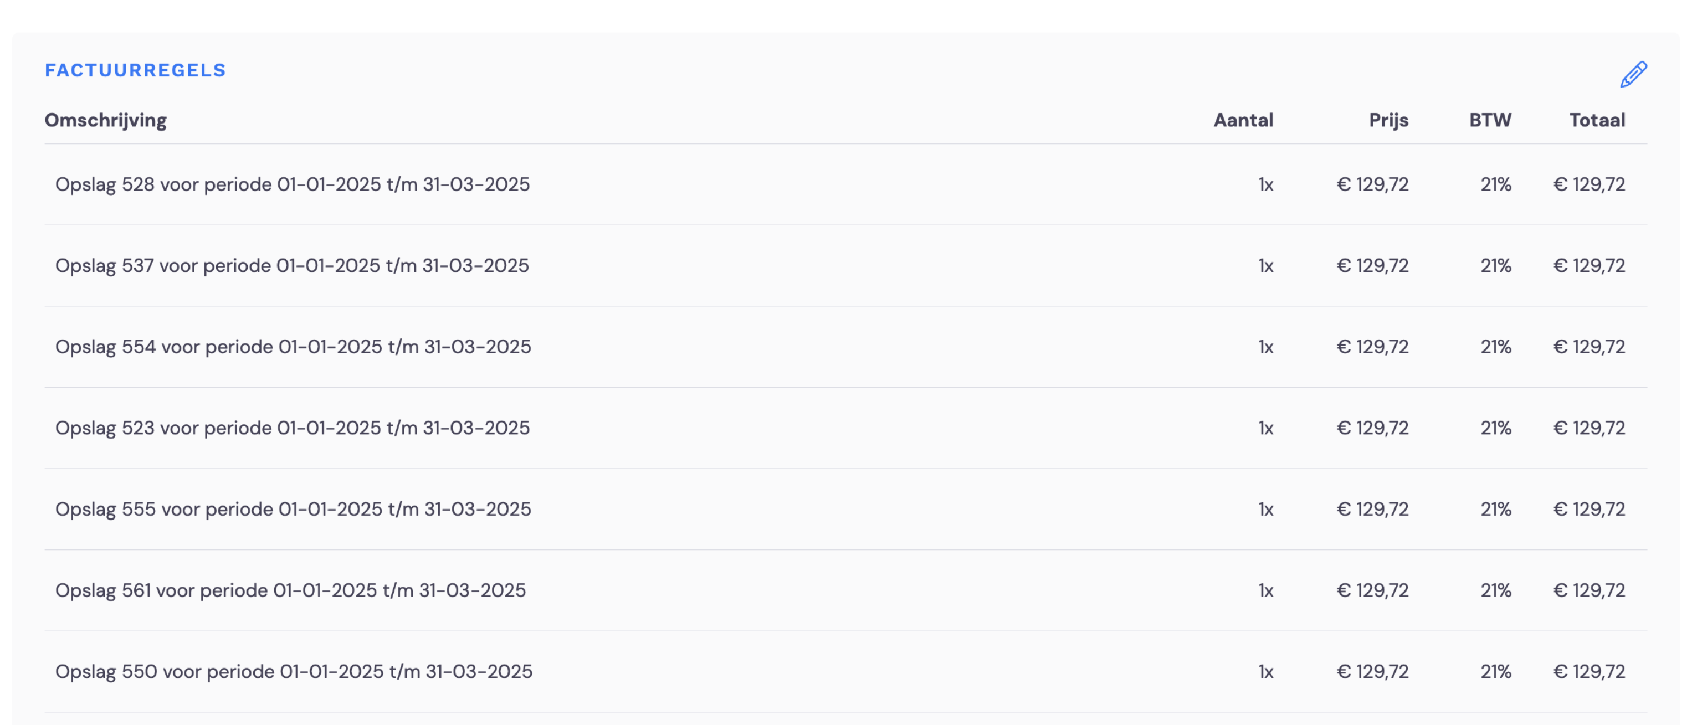The image size is (1692, 725).
Task: Click the price € 129,72 for Opslag 523
Action: tap(1372, 428)
